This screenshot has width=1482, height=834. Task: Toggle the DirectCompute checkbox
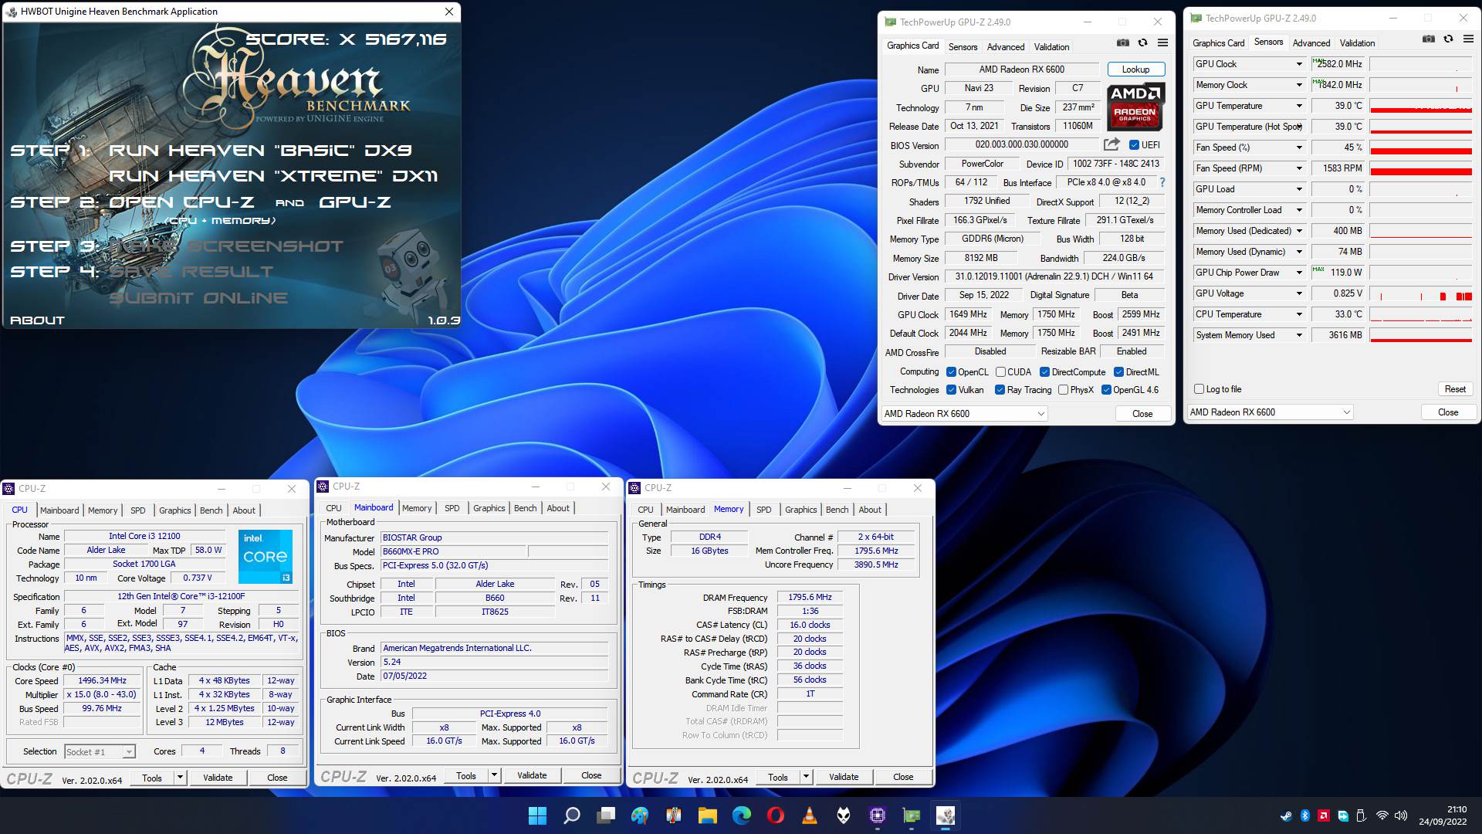[x=1044, y=371]
